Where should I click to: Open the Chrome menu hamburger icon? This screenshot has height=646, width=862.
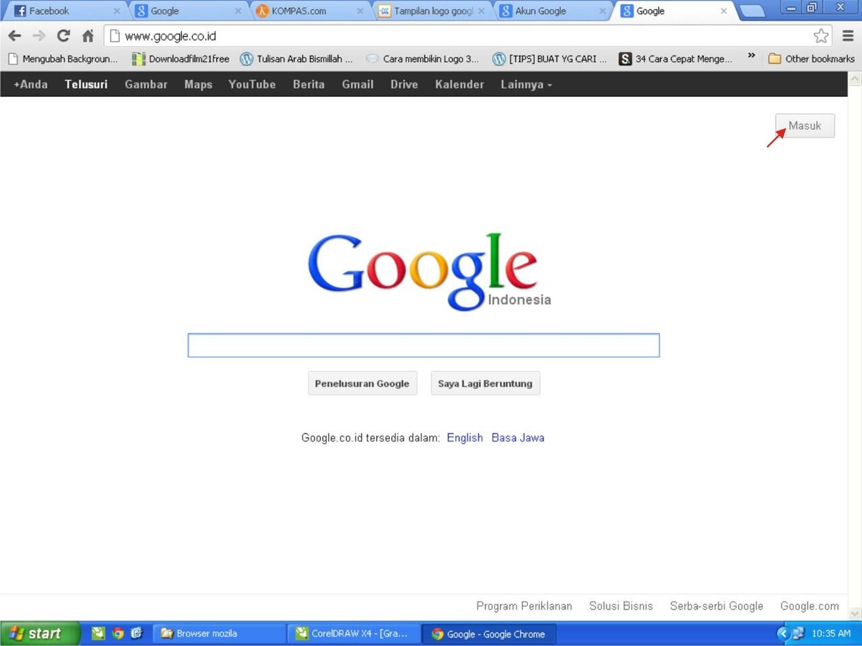(848, 36)
